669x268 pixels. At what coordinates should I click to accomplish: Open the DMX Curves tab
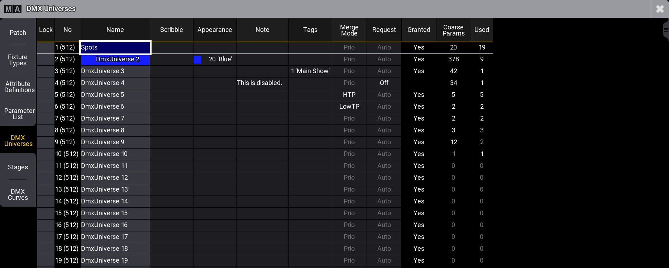click(18, 194)
